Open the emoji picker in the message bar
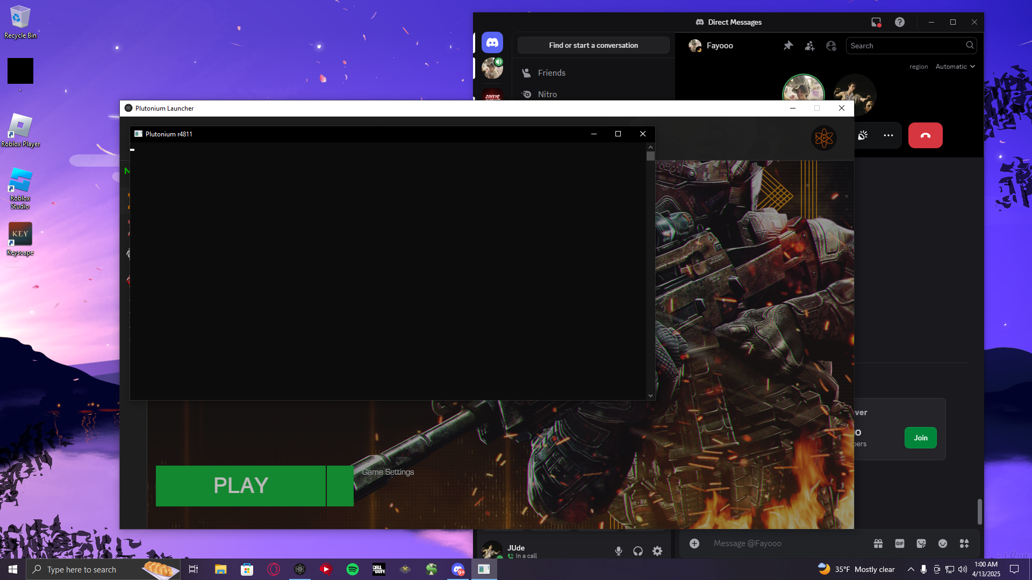 [x=943, y=543]
